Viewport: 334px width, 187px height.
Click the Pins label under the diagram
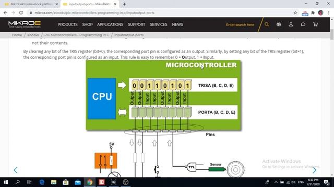(x=210, y=135)
